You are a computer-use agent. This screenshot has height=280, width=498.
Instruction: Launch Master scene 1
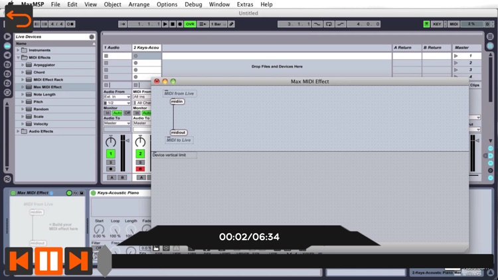[456, 56]
